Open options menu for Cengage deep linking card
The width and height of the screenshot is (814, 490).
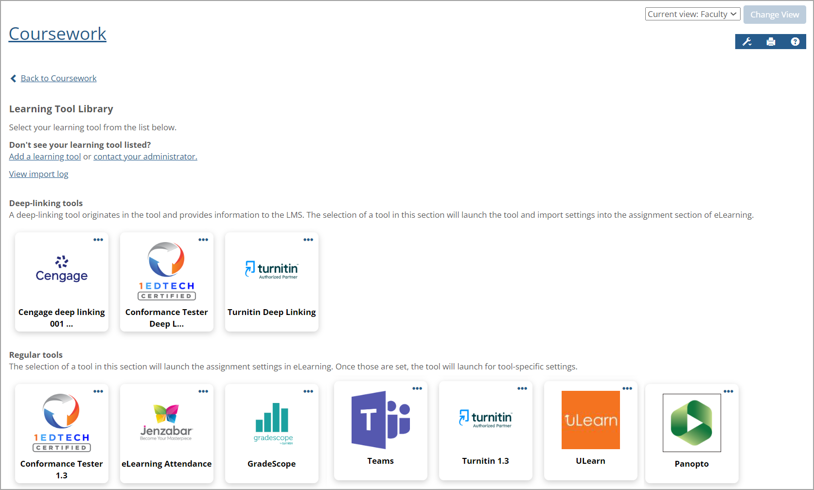click(x=98, y=240)
